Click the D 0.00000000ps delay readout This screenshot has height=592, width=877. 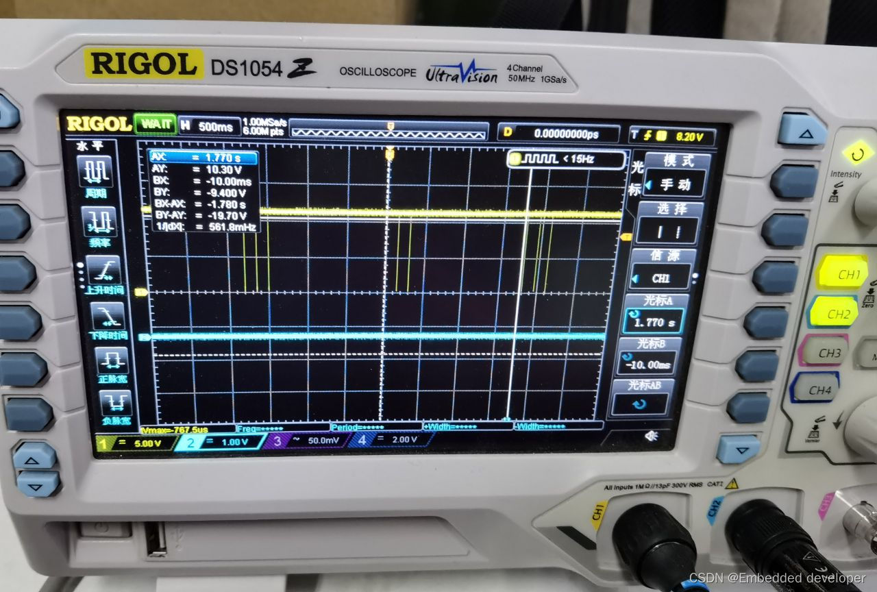tap(559, 134)
